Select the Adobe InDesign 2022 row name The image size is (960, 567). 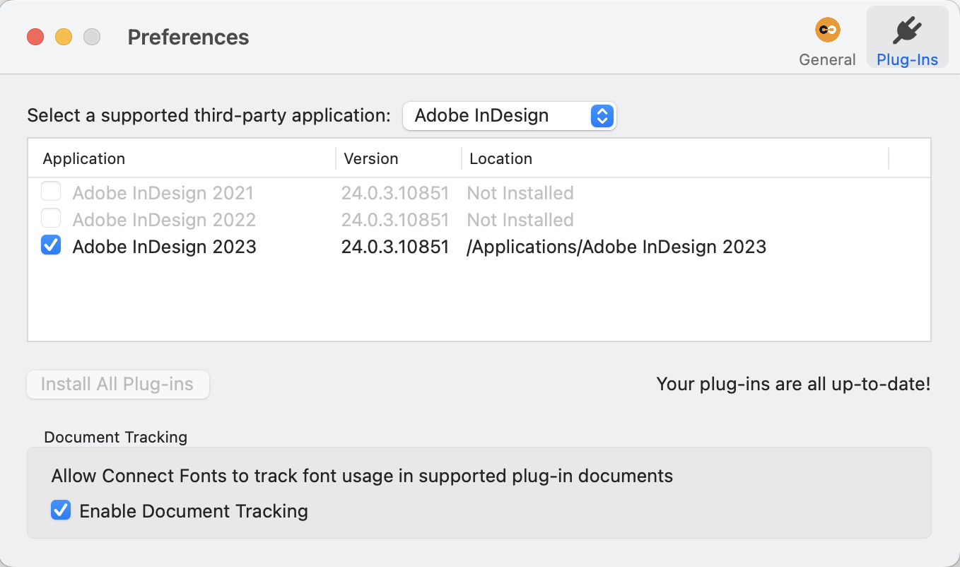(164, 220)
